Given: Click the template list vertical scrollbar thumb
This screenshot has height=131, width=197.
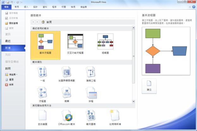Looking at the screenshot, I should [133, 56].
